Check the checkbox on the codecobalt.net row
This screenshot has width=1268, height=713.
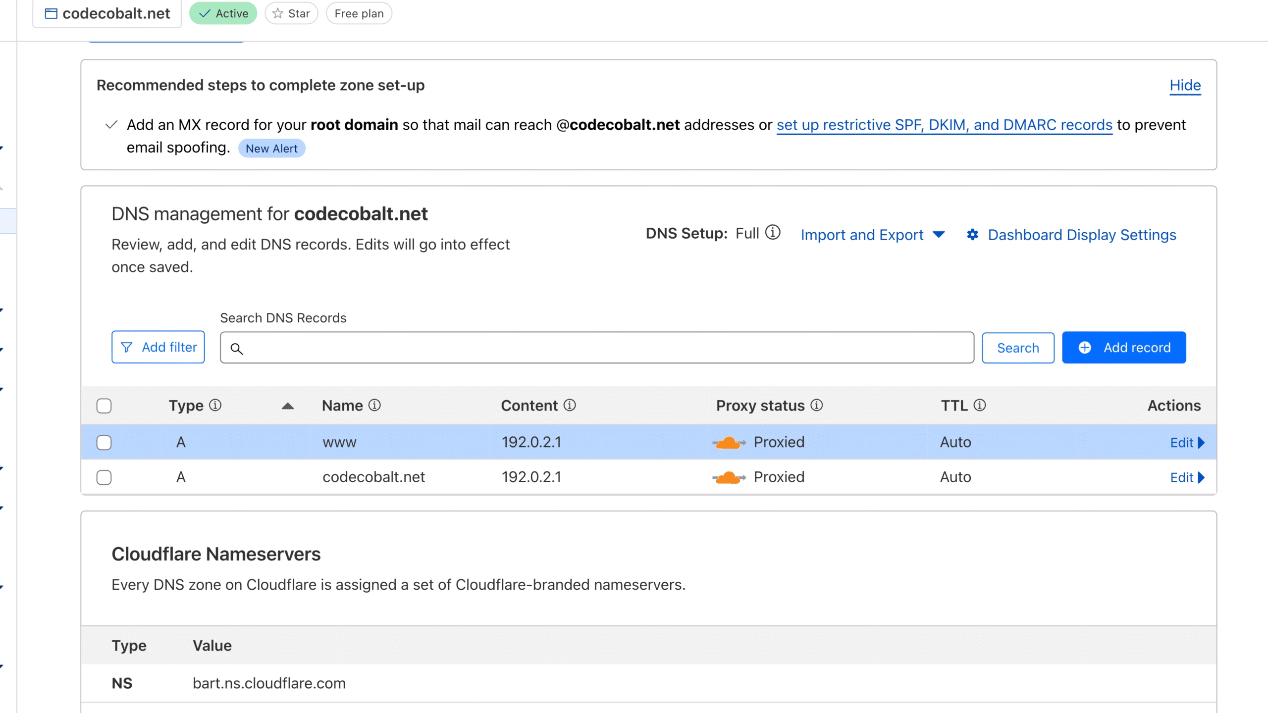coord(104,477)
